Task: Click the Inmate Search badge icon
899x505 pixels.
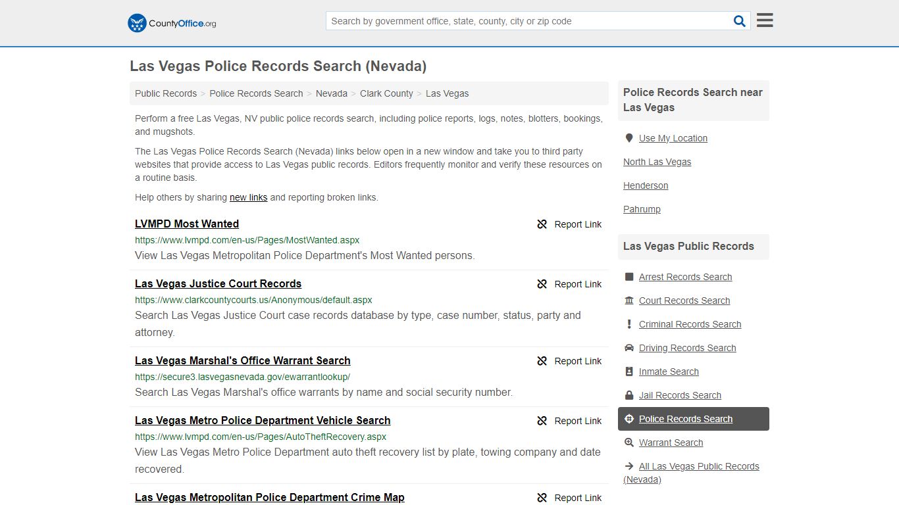Action: (x=629, y=372)
